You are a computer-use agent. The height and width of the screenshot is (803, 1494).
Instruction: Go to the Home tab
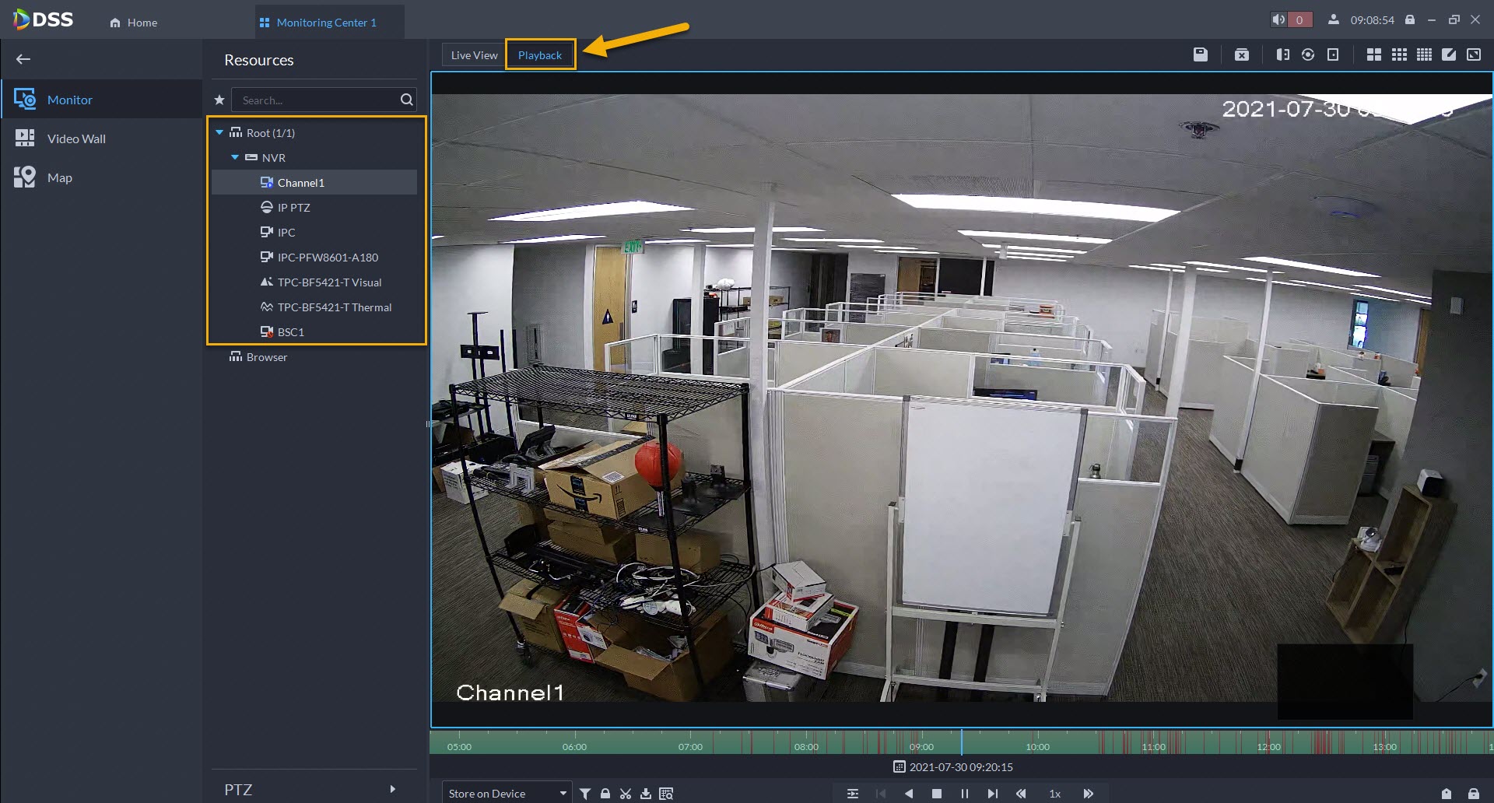pos(134,23)
